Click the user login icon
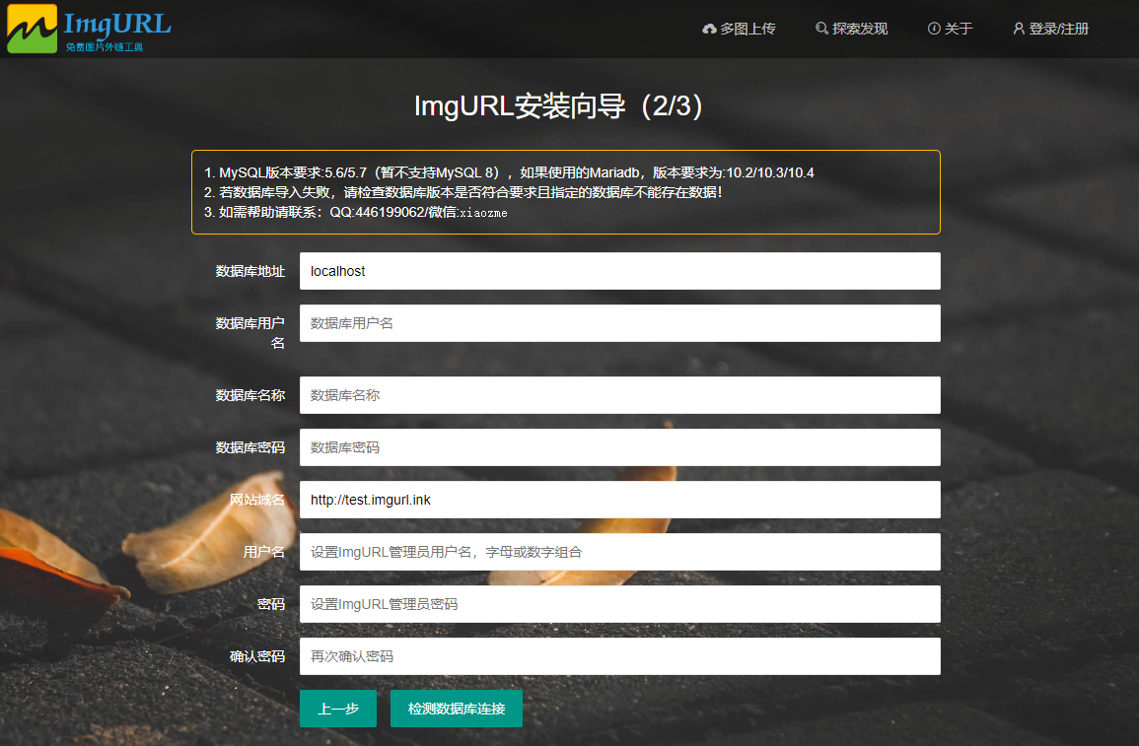The width and height of the screenshot is (1139, 746). point(1019,29)
